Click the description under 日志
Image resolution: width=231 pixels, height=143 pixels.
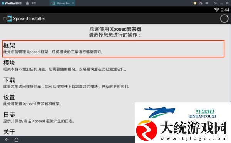point(39,121)
